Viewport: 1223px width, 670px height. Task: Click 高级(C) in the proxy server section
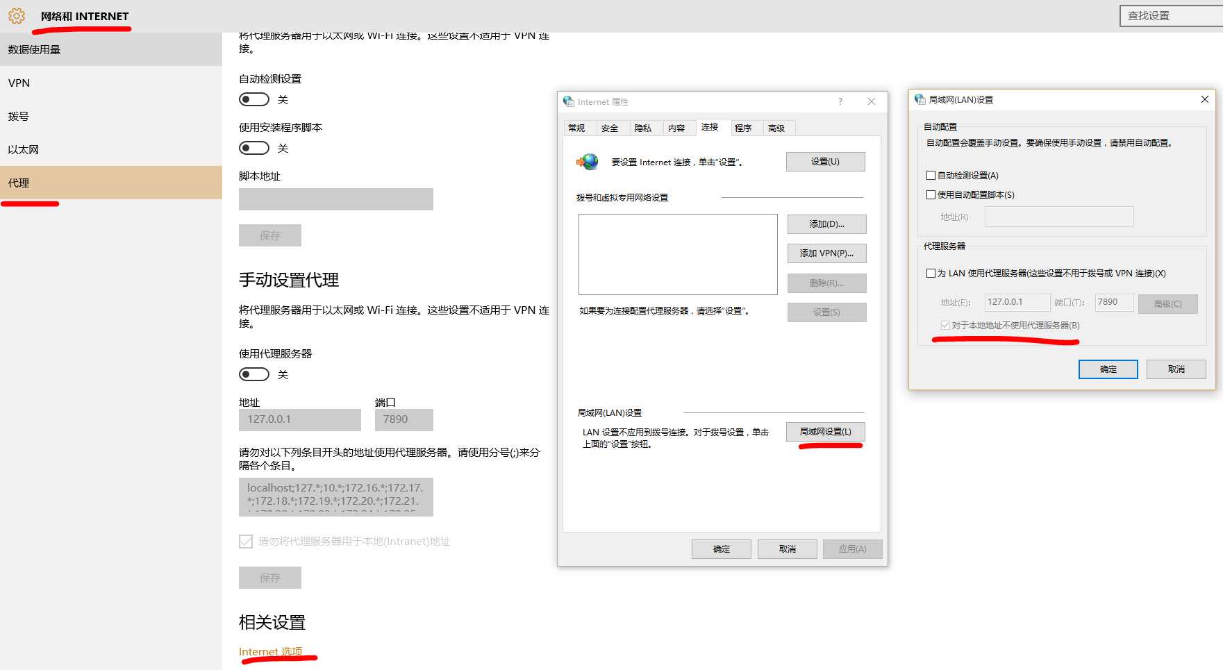(1167, 303)
